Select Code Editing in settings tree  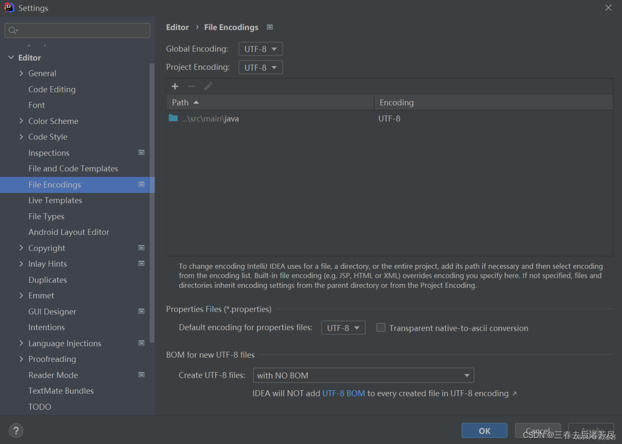click(x=52, y=89)
